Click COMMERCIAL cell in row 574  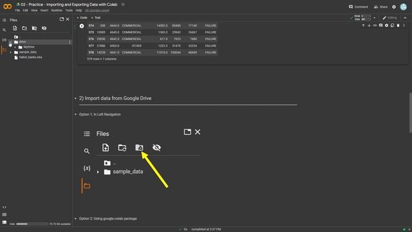click(x=131, y=26)
